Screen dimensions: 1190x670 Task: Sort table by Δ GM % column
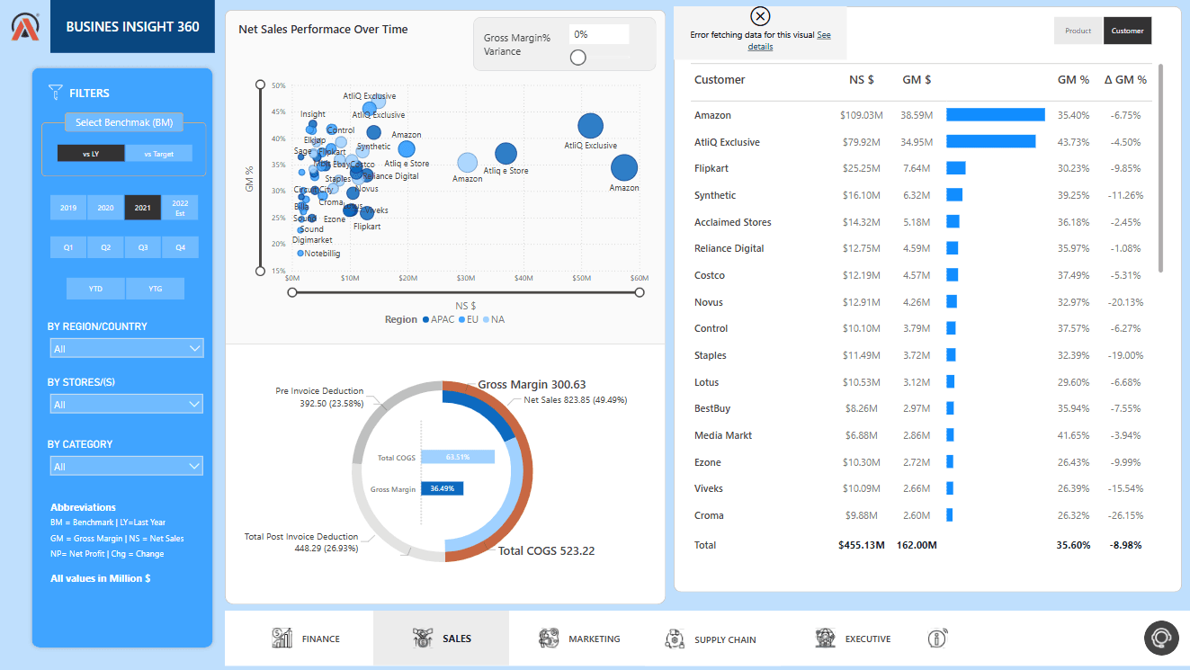1125,80
